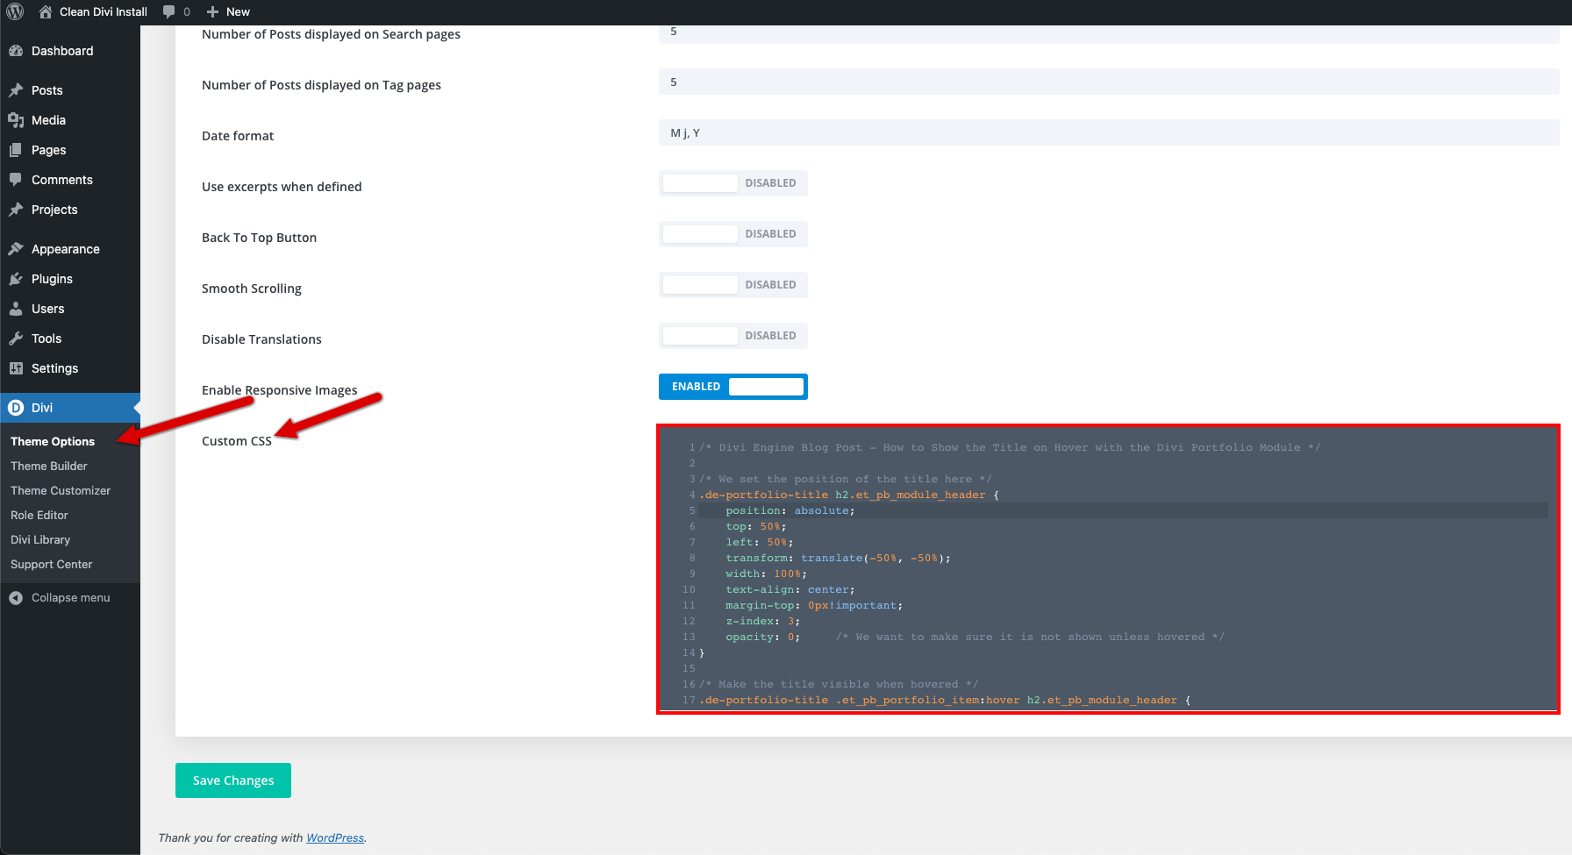Viewport: 1572px width, 855px height.
Task: Click the Date format input field
Action: coord(1109,132)
